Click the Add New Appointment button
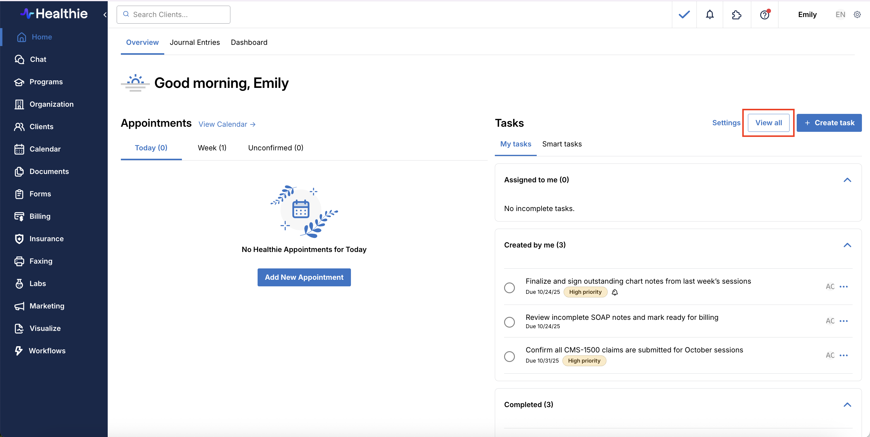This screenshot has height=437, width=870. [x=304, y=277]
